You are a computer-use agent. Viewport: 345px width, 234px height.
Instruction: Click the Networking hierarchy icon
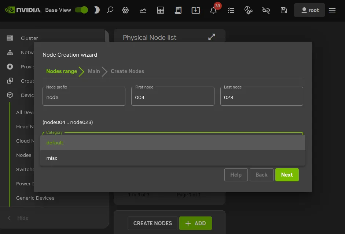pyautogui.click(x=10, y=52)
